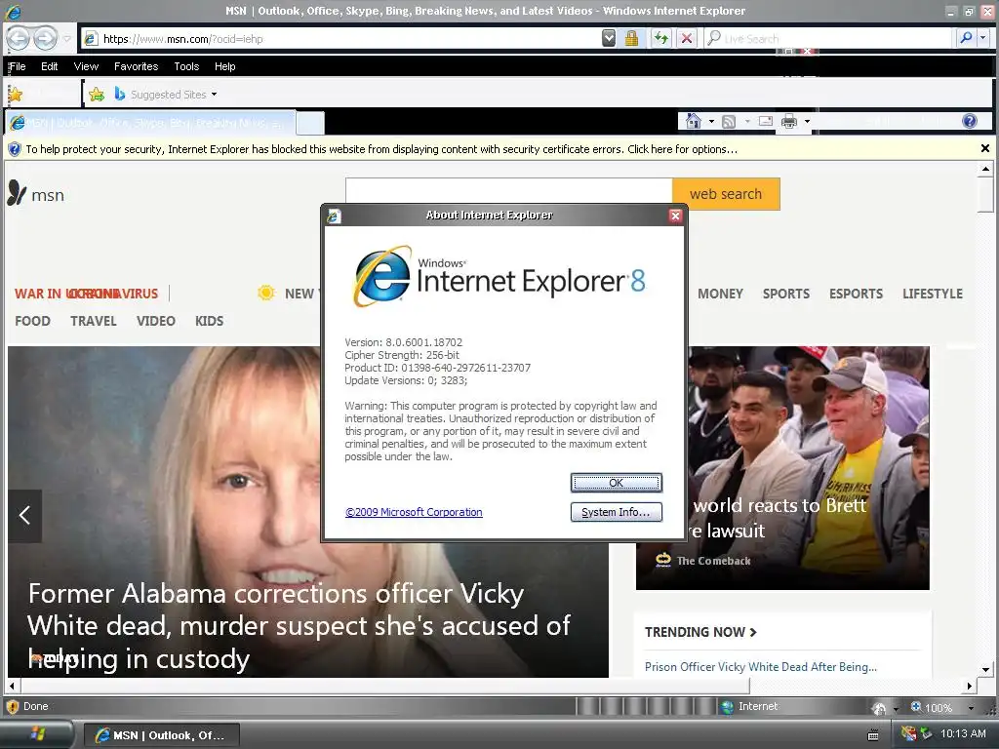Image resolution: width=999 pixels, height=749 pixels.
Task: Stop loading with the red X icon
Action: pos(686,39)
